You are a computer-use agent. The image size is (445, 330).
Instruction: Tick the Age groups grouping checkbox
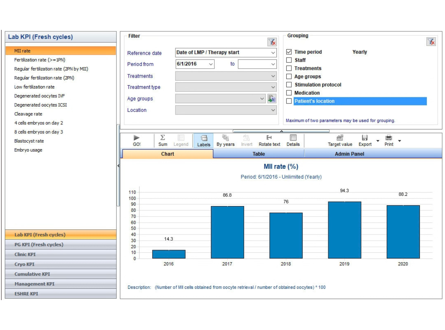click(x=289, y=77)
